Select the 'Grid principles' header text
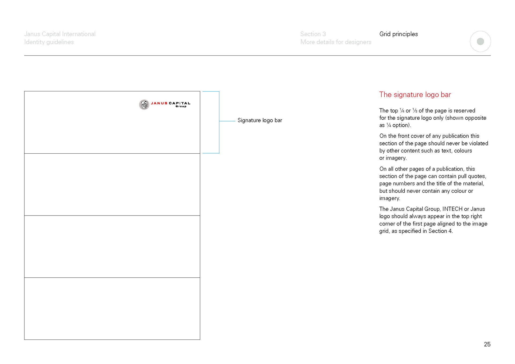This screenshot has width=515, height=364. (x=398, y=34)
